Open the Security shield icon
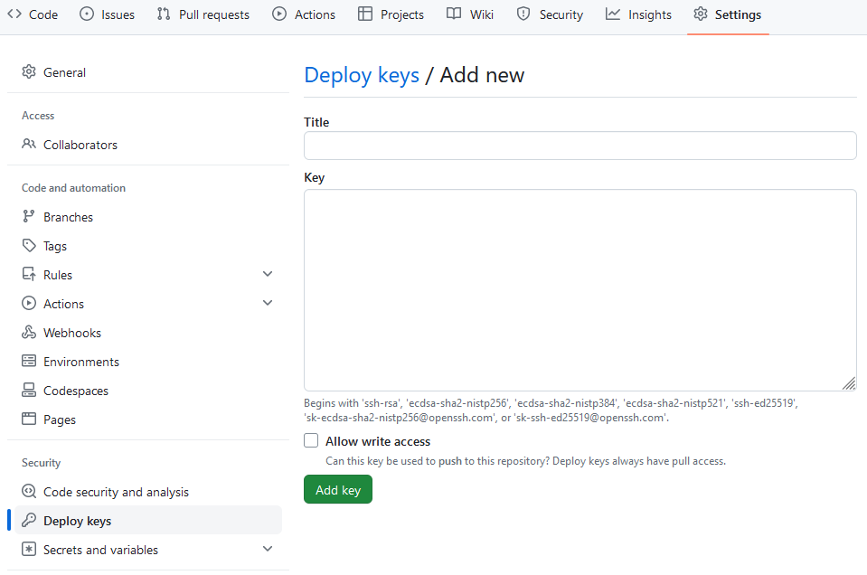 (x=522, y=14)
